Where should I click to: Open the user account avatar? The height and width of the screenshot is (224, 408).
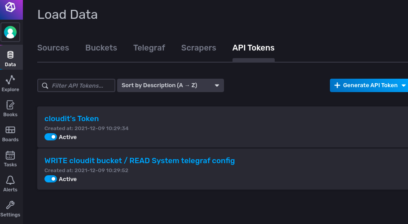click(10, 32)
